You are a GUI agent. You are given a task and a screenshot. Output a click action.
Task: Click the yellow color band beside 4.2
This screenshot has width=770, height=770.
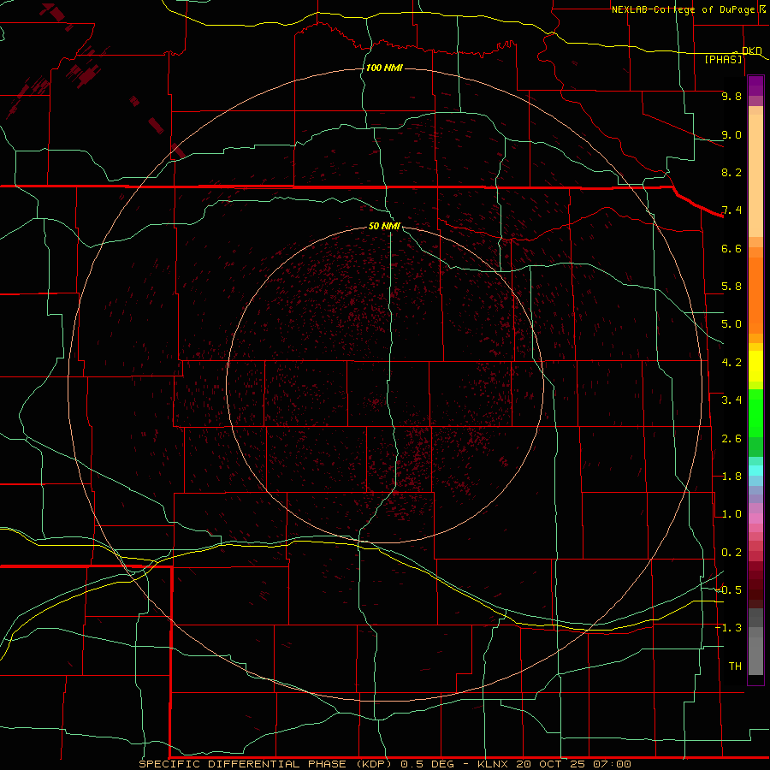pos(755,366)
